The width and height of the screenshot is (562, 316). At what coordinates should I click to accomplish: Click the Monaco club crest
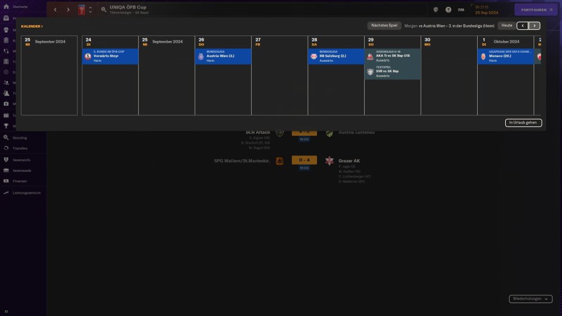pos(483,57)
